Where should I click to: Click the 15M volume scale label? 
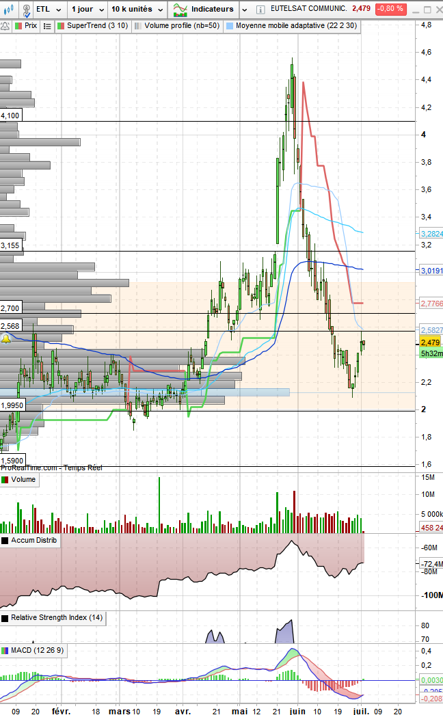428,477
